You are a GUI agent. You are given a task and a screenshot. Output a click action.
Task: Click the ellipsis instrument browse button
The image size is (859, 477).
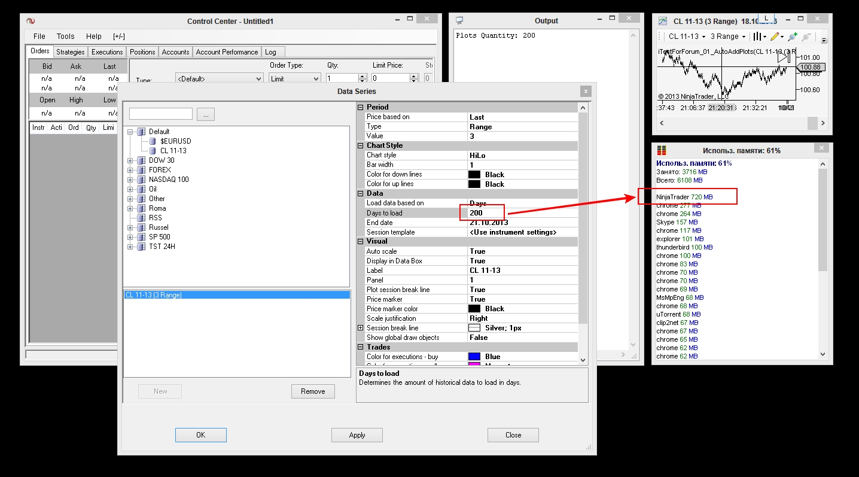click(205, 114)
